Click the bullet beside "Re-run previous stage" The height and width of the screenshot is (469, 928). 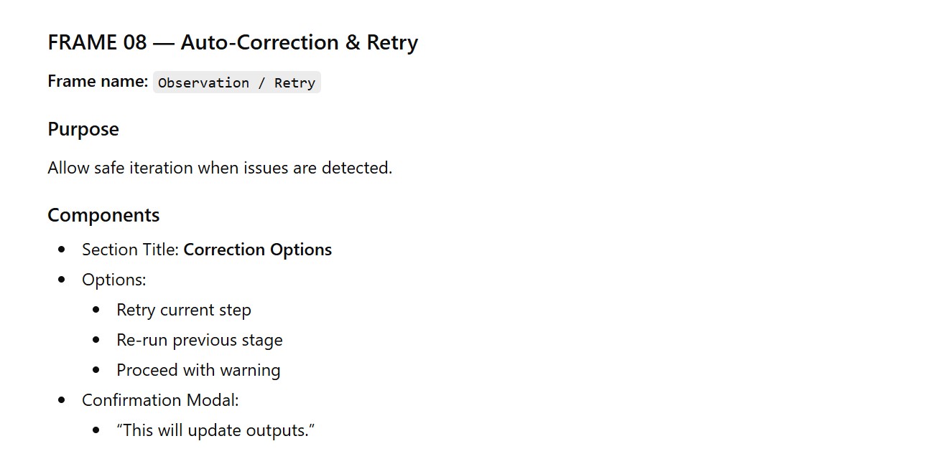point(96,340)
